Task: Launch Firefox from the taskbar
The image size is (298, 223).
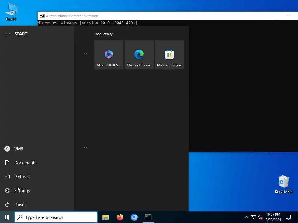Action: (x=120, y=217)
